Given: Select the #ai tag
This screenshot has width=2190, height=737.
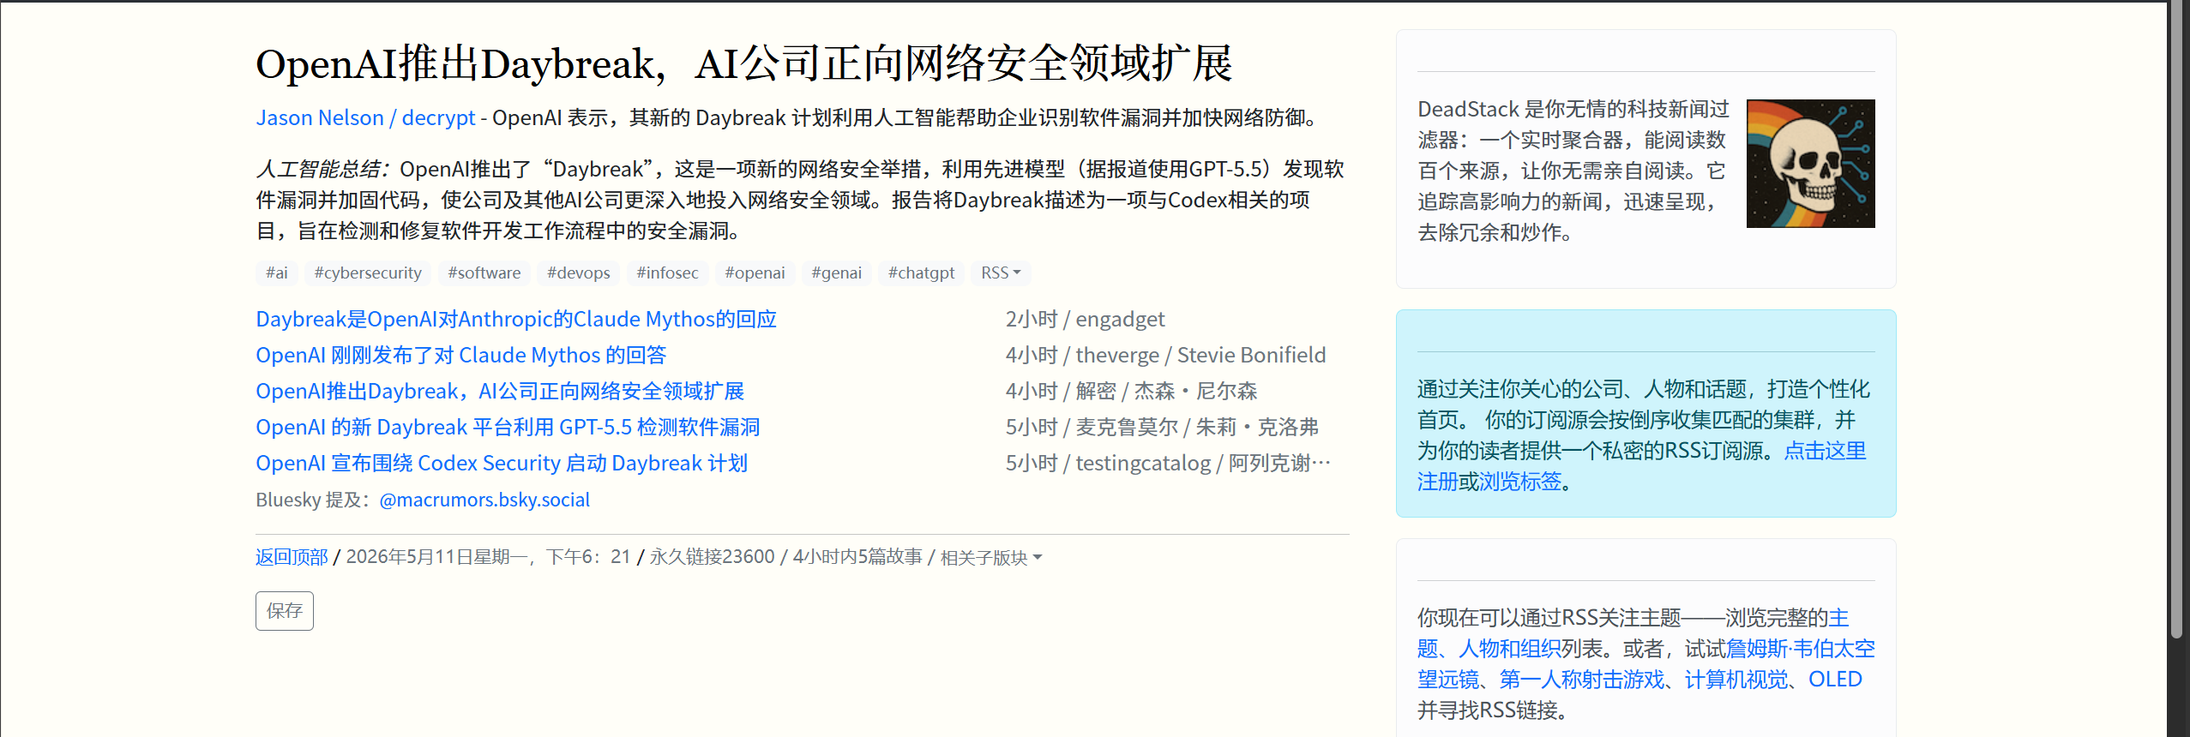Looking at the screenshot, I should click(277, 273).
